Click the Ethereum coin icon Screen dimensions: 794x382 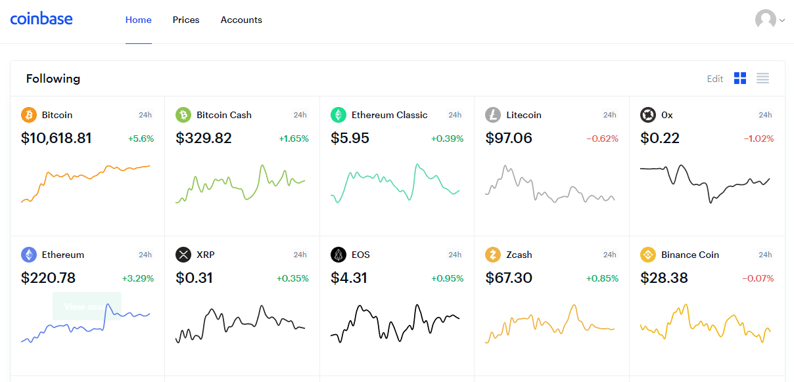coord(29,255)
